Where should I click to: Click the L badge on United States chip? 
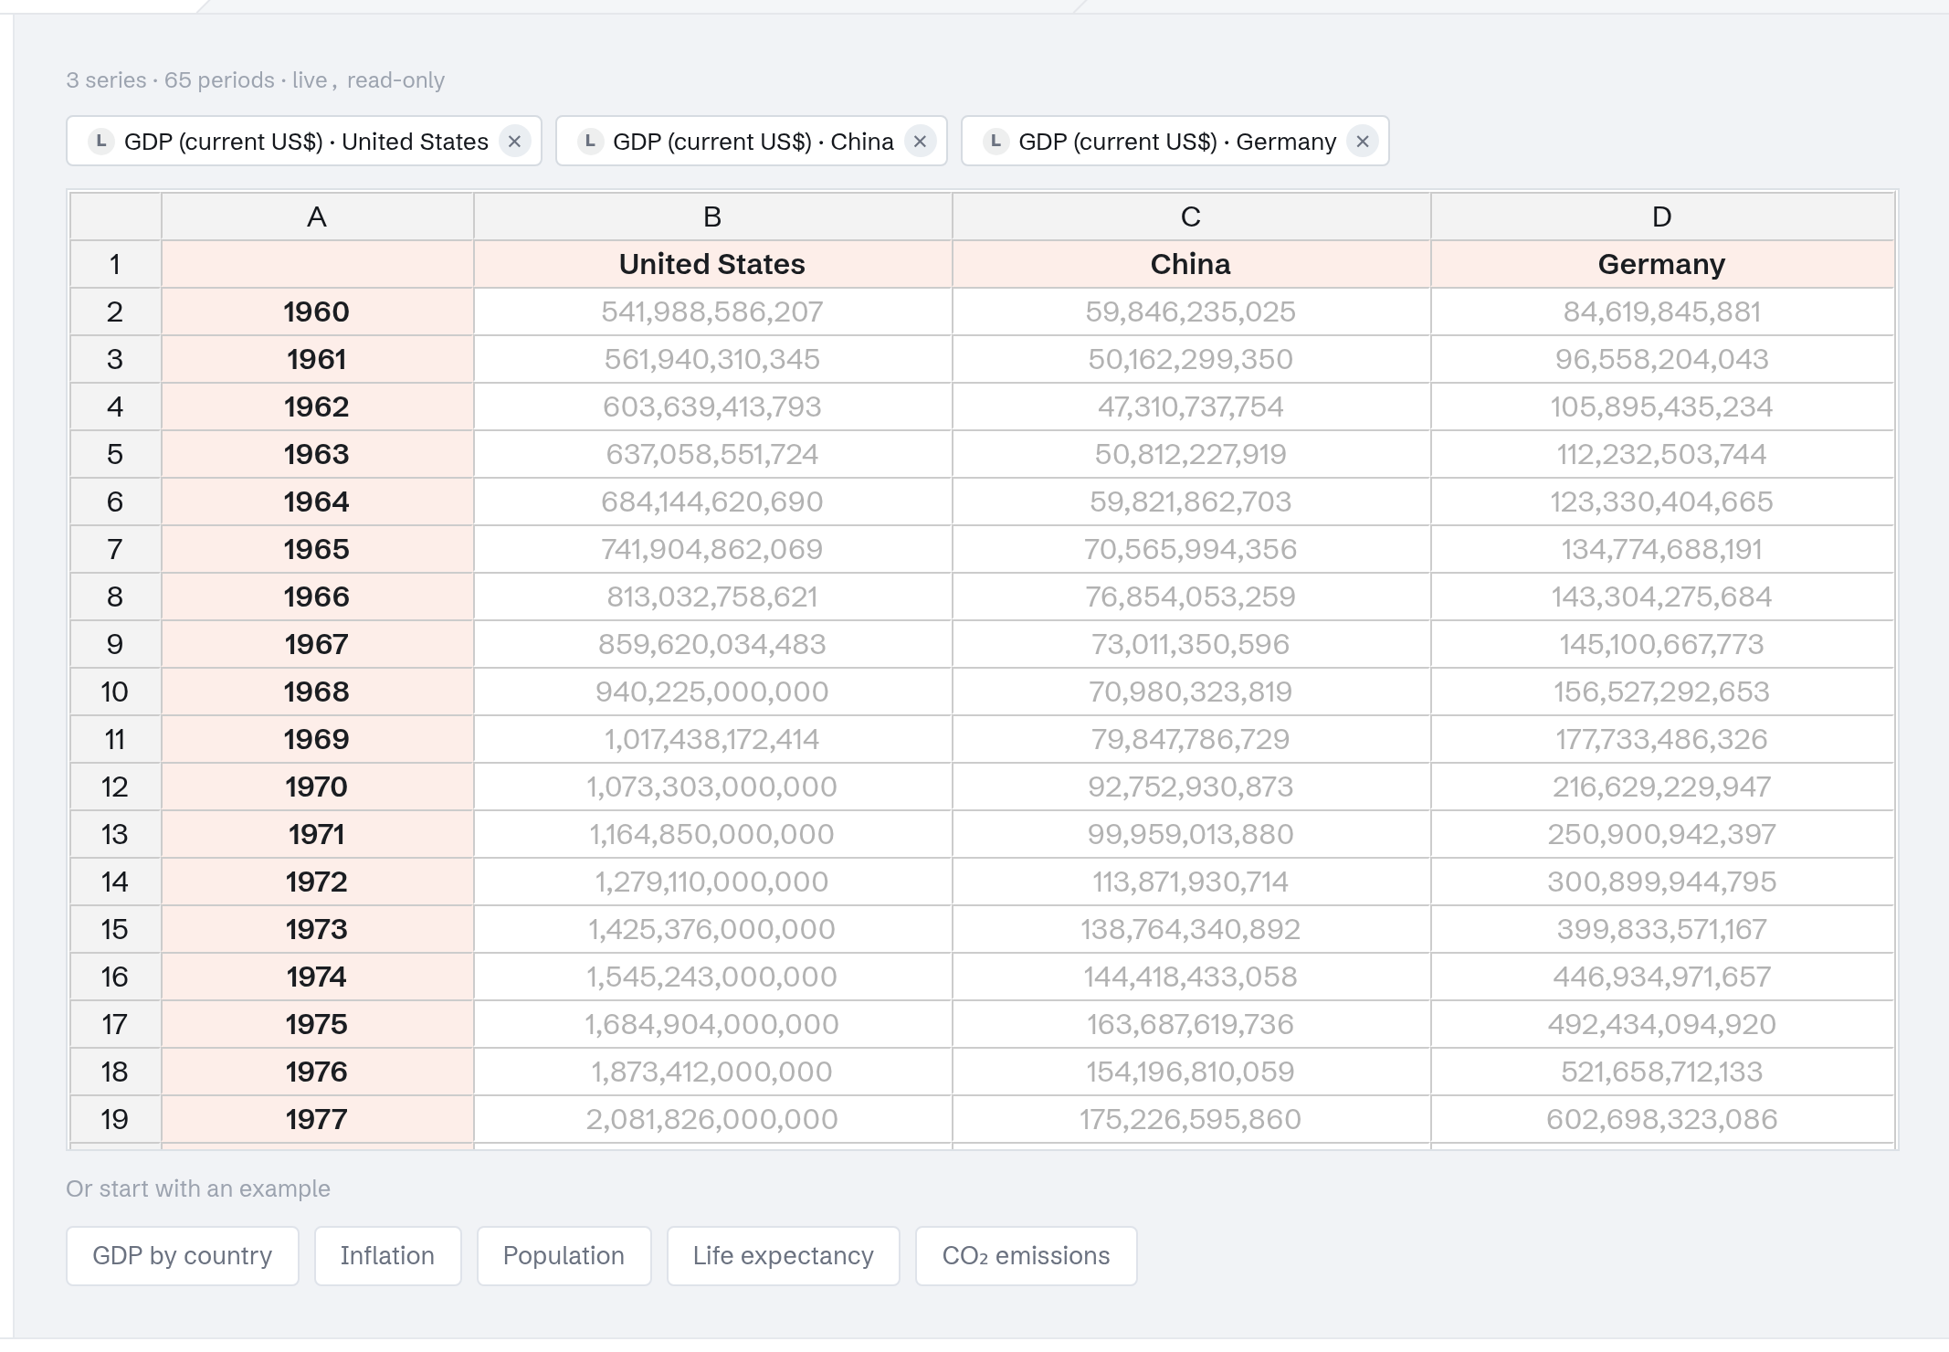(100, 142)
